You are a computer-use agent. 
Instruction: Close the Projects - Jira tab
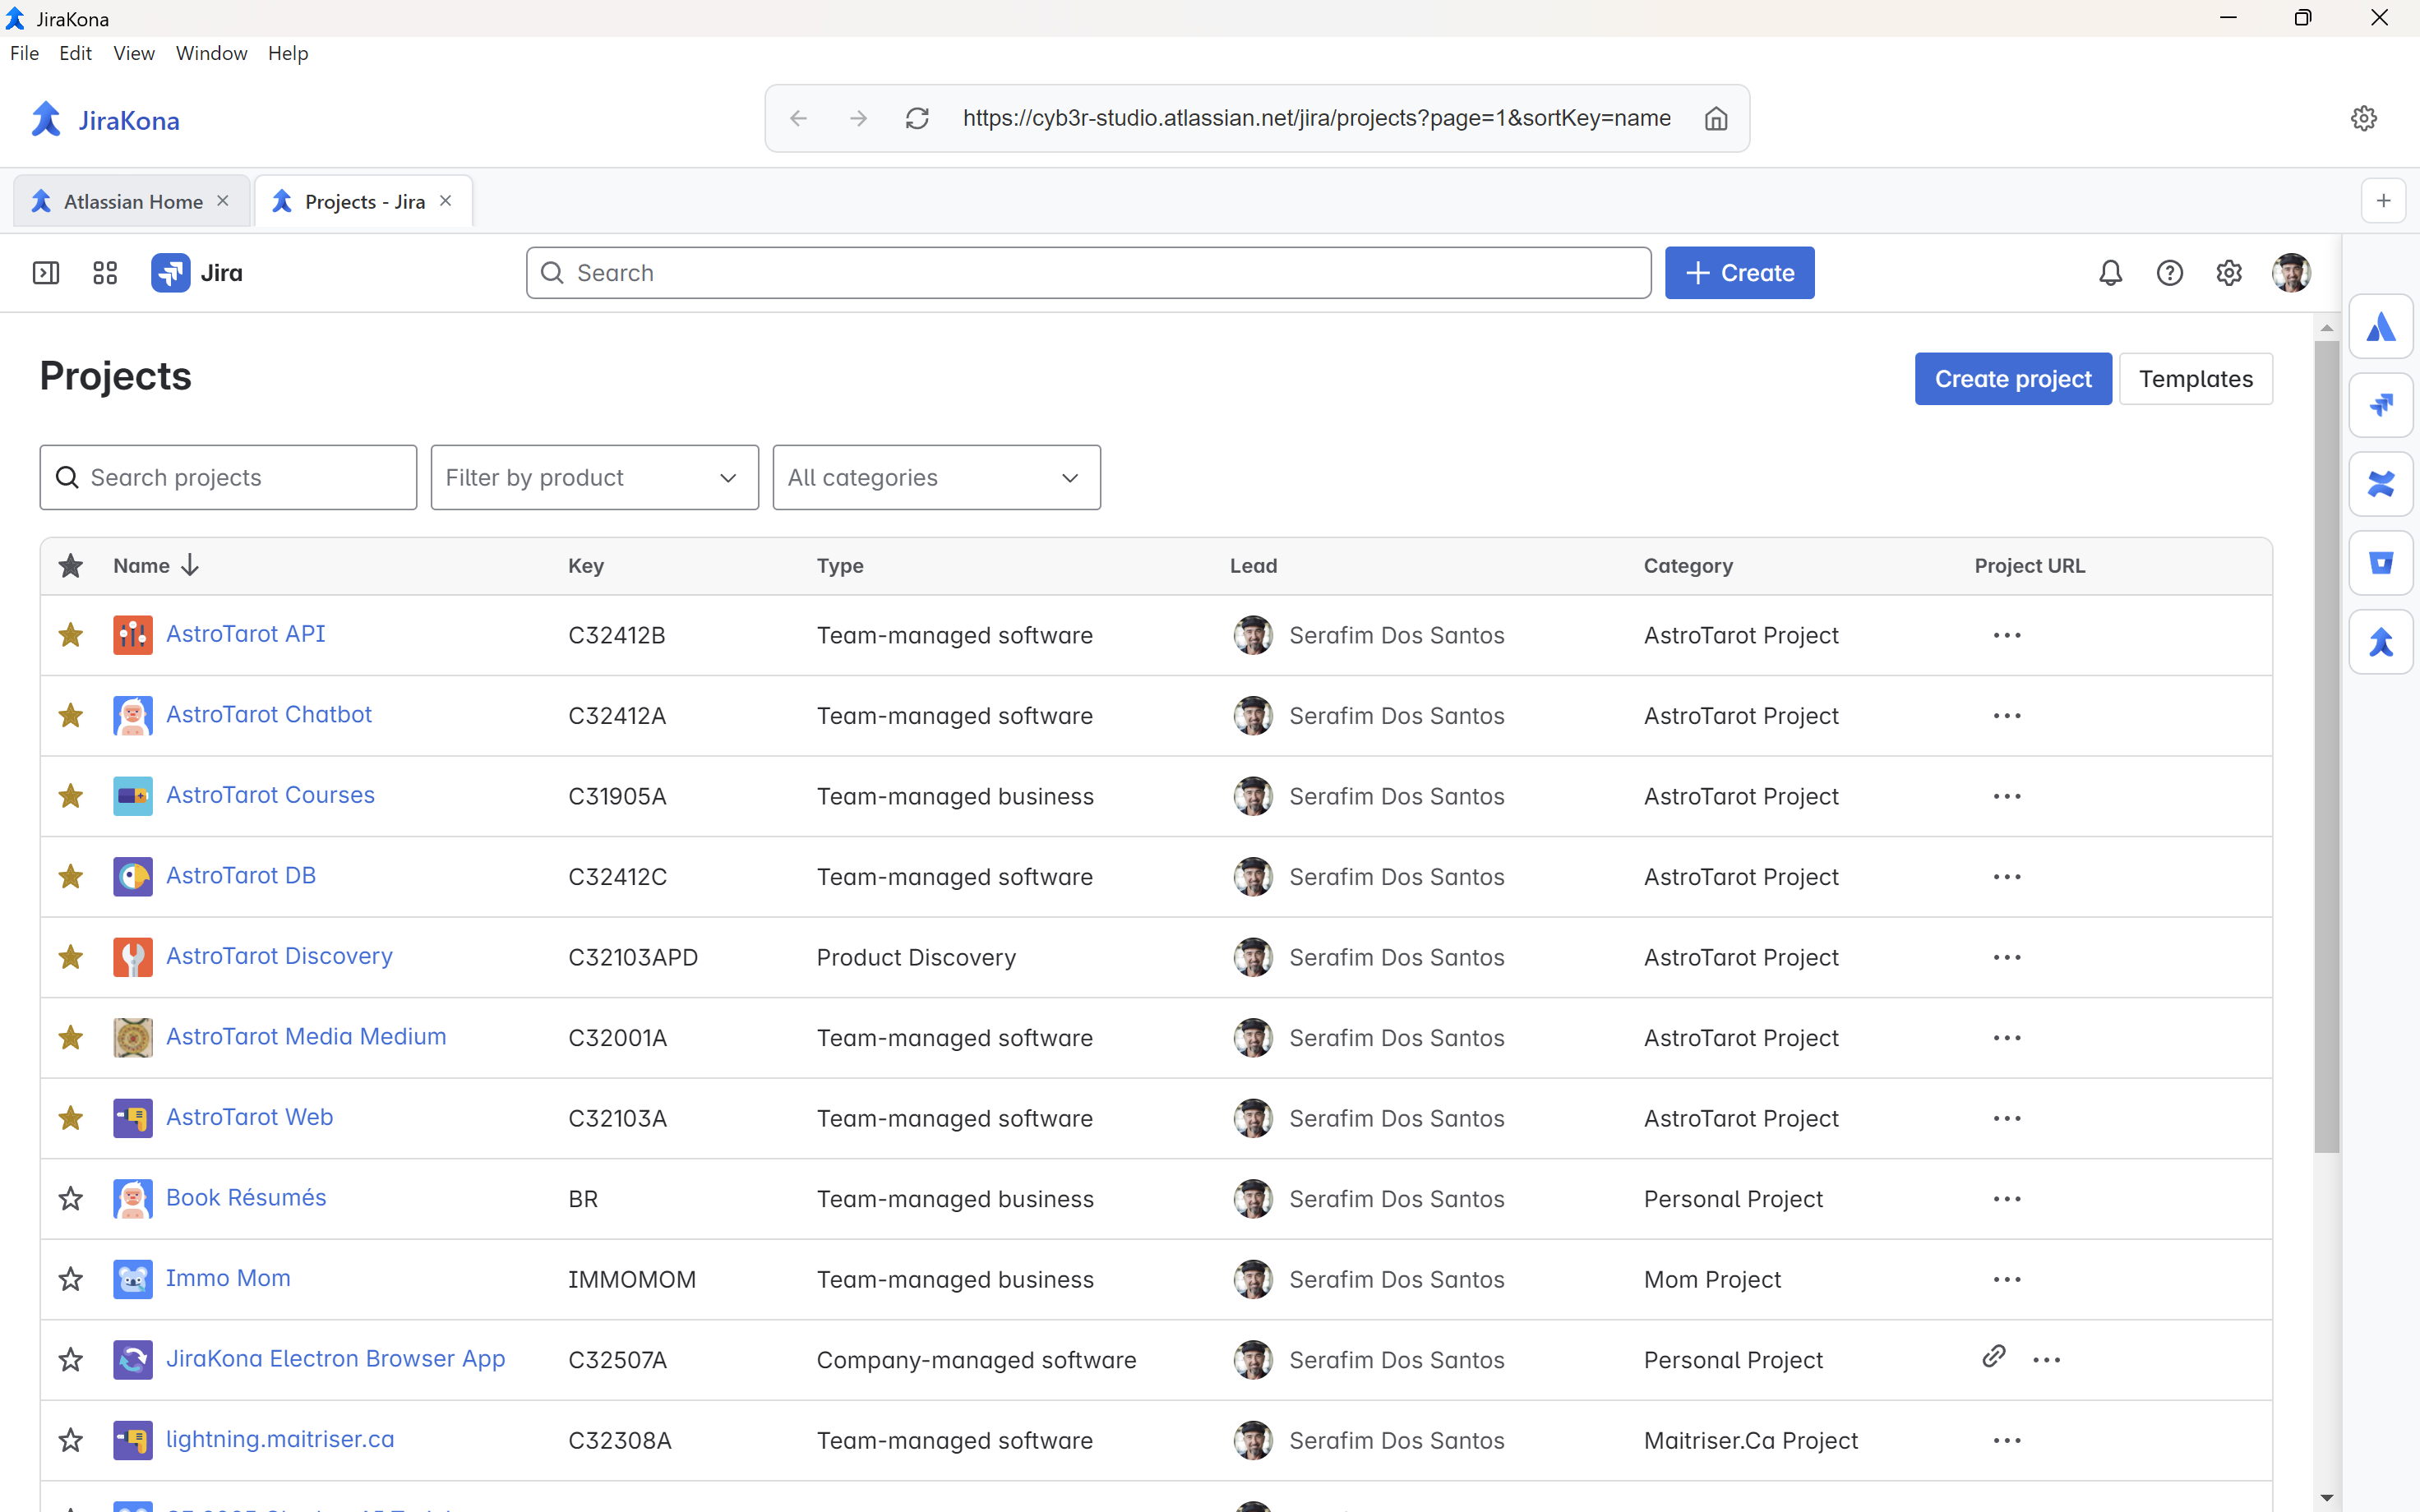tap(446, 201)
